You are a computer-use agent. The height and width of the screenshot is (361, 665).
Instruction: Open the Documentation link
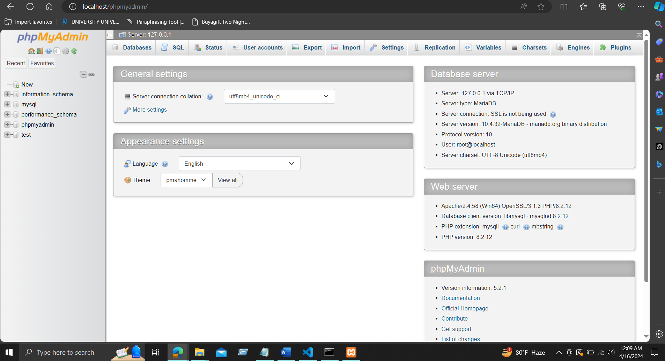[x=460, y=298]
